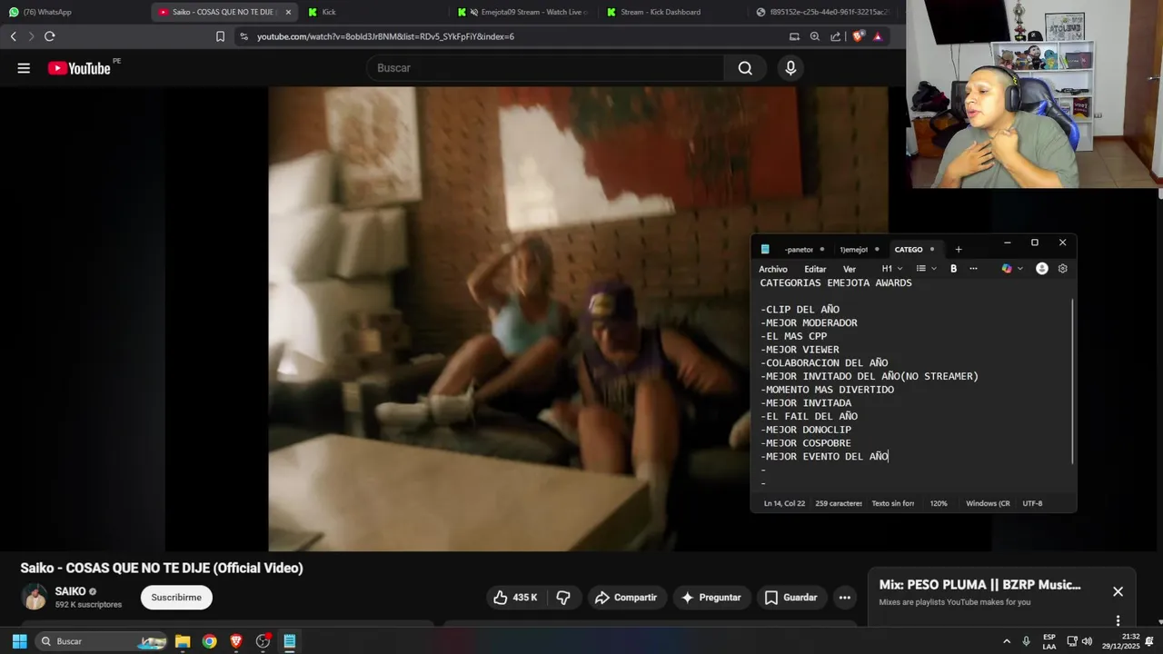Click the UTF-8 encoding status in Notepad
The image size is (1163, 654).
click(1032, 503)
